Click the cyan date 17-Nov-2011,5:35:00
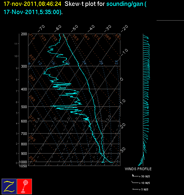 click(33, 12)
